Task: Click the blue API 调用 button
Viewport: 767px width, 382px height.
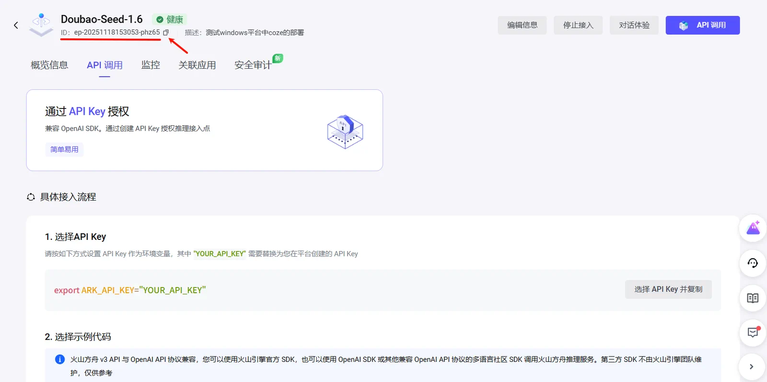Action: [x=702, y=25]
